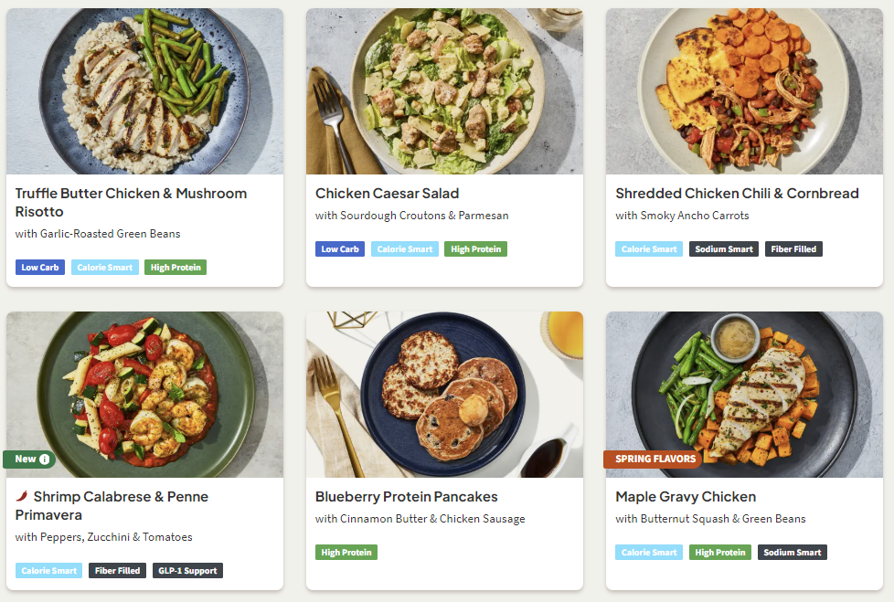This screenshot has width=894, height=602.
Task: Open Truffle Butter Chicken & Mushroom Risotto photo
Action: point(144,91)
